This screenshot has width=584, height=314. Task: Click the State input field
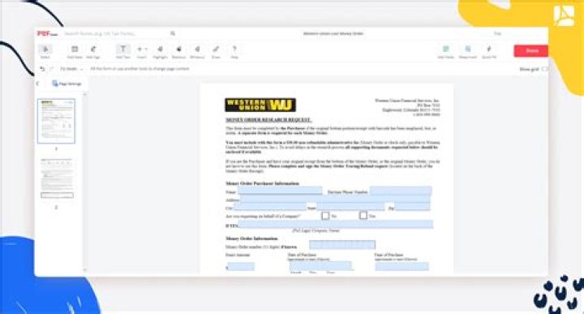click(x=350, y=207)
